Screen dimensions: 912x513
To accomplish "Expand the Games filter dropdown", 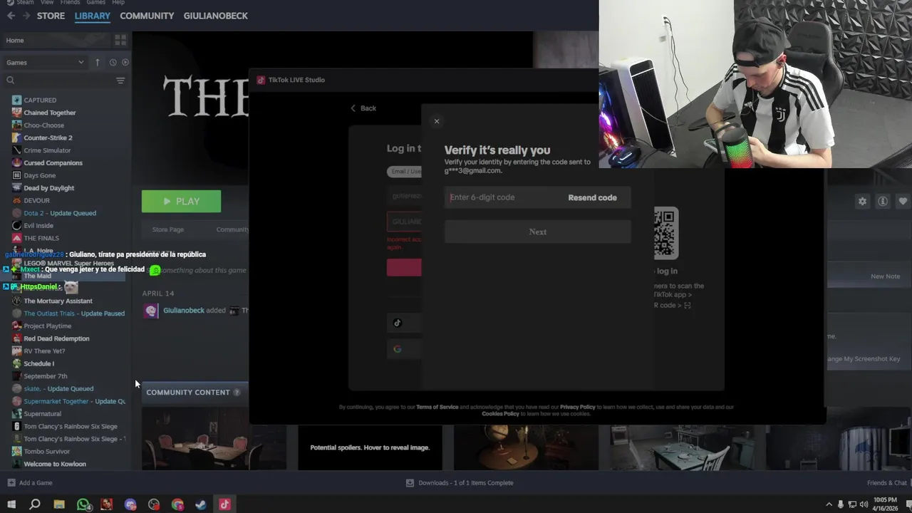I will click(45, 63).
